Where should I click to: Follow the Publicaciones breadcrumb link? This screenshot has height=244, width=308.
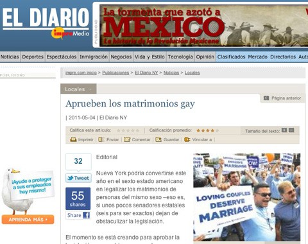pyautogui.click(x=116, y=73)
